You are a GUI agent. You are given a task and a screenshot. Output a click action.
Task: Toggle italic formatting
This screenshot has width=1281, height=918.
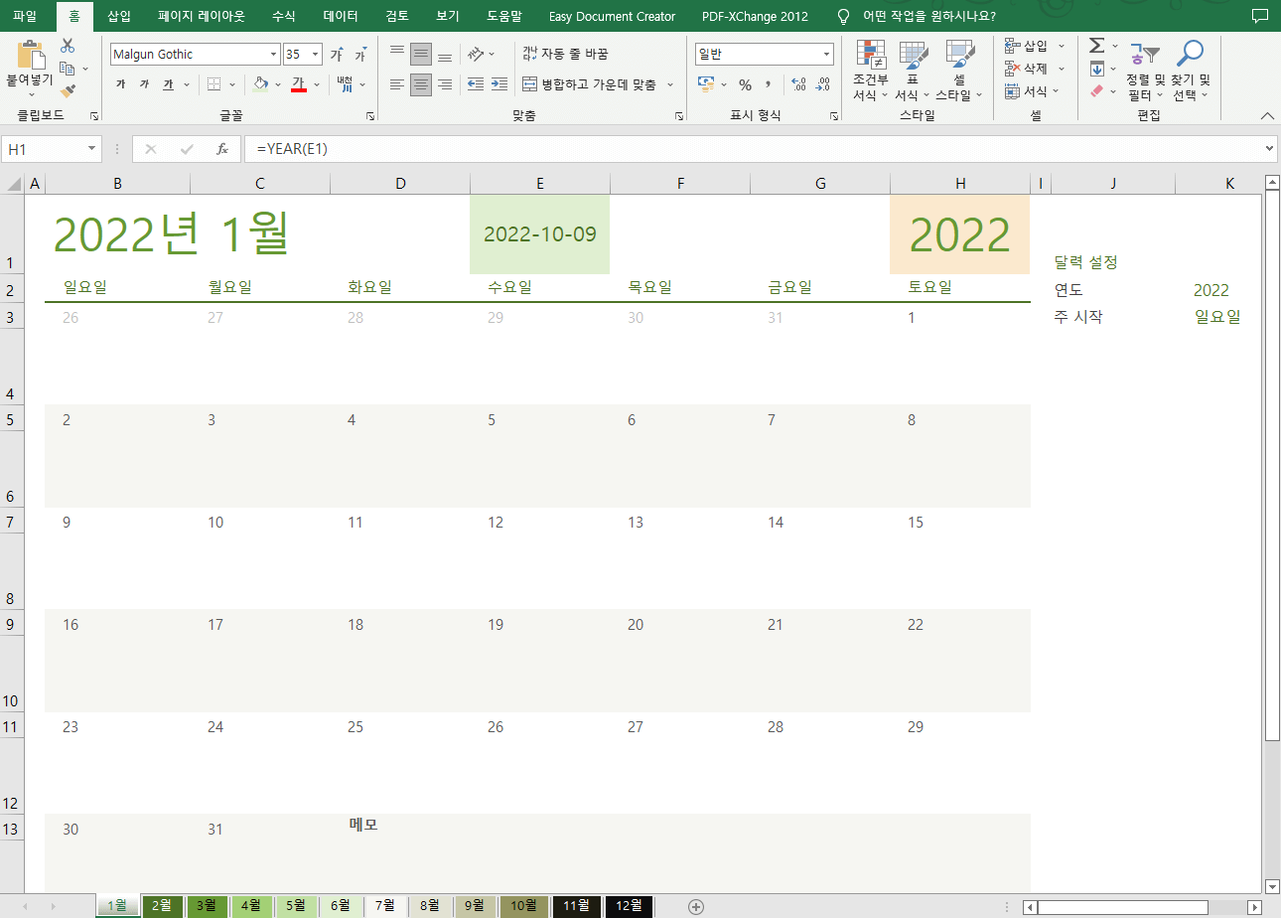tap(144, 84)
